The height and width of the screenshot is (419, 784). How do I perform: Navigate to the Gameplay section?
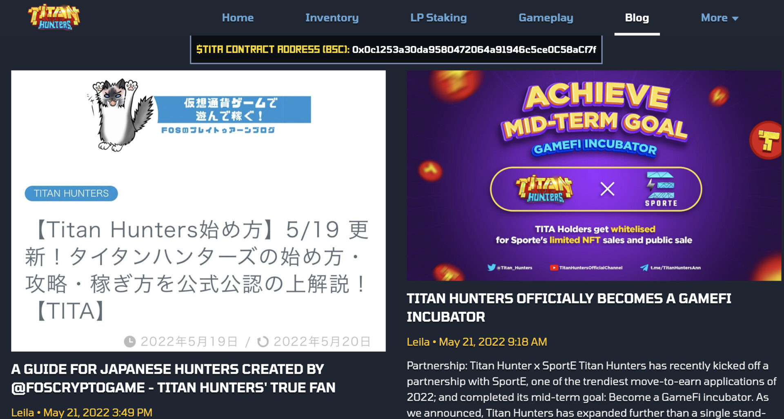click(x=546, y=18)
